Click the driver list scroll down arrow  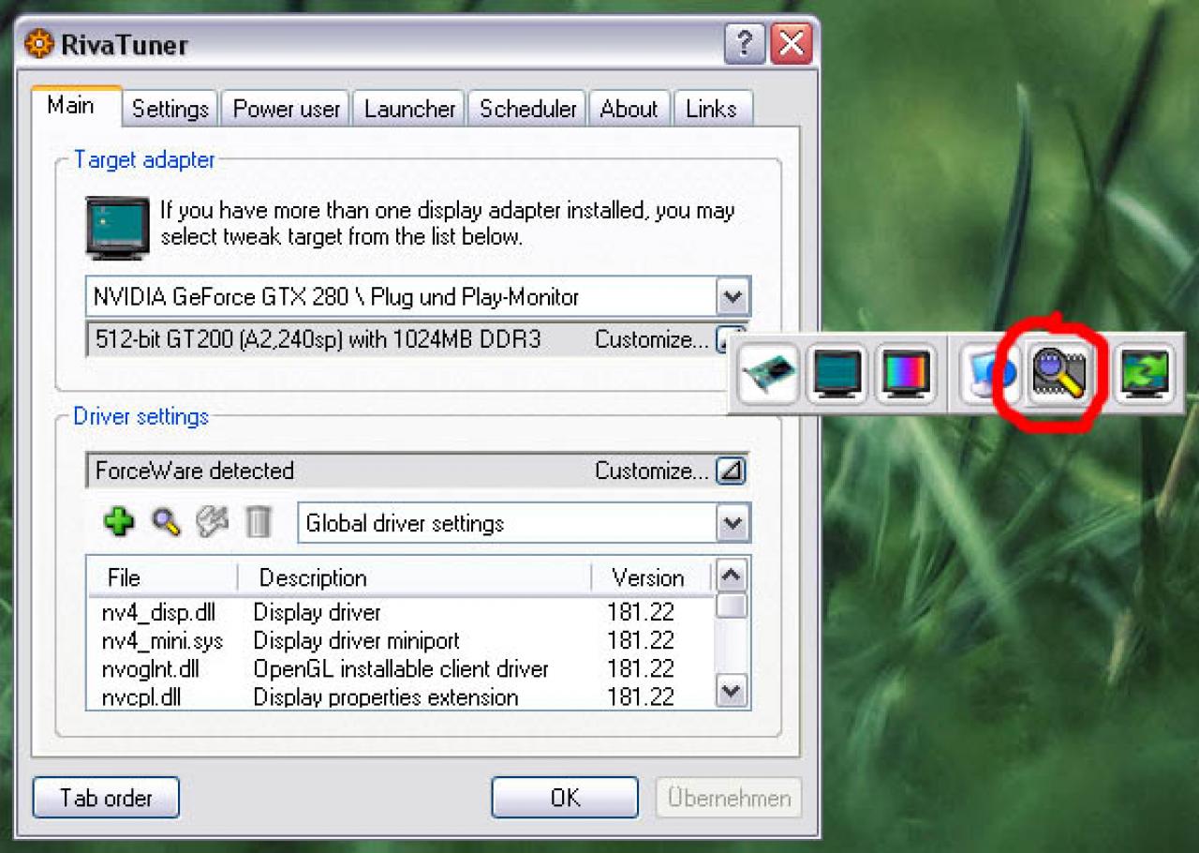click(732, 692)
